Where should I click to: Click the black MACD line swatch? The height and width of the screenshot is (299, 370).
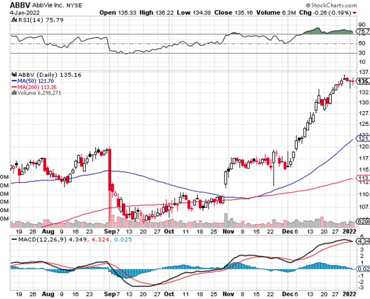pyautogui.click(x=14, y=240)
